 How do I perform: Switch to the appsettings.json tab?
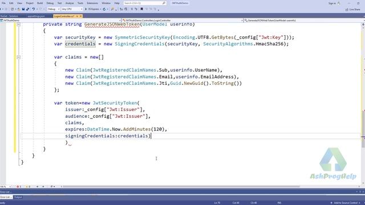coord(36,17)
